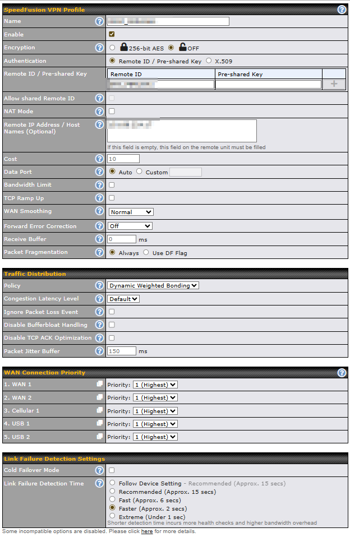350x537 pixels.
Task: Click the Pre-shared Key input field
Action: pyautogui.click(x=269, y=85)
